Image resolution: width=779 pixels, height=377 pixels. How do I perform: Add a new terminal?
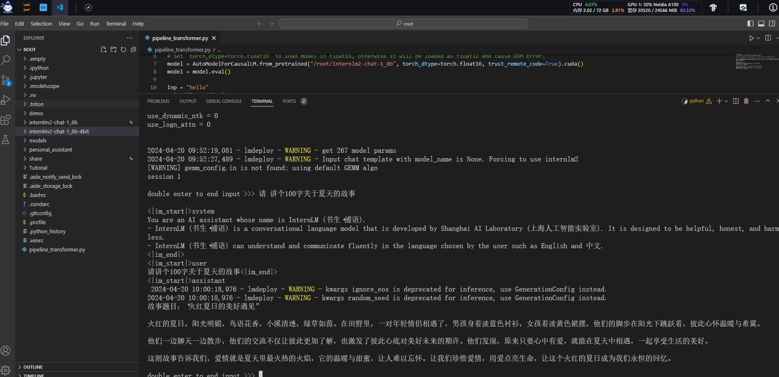click(719, 101)
